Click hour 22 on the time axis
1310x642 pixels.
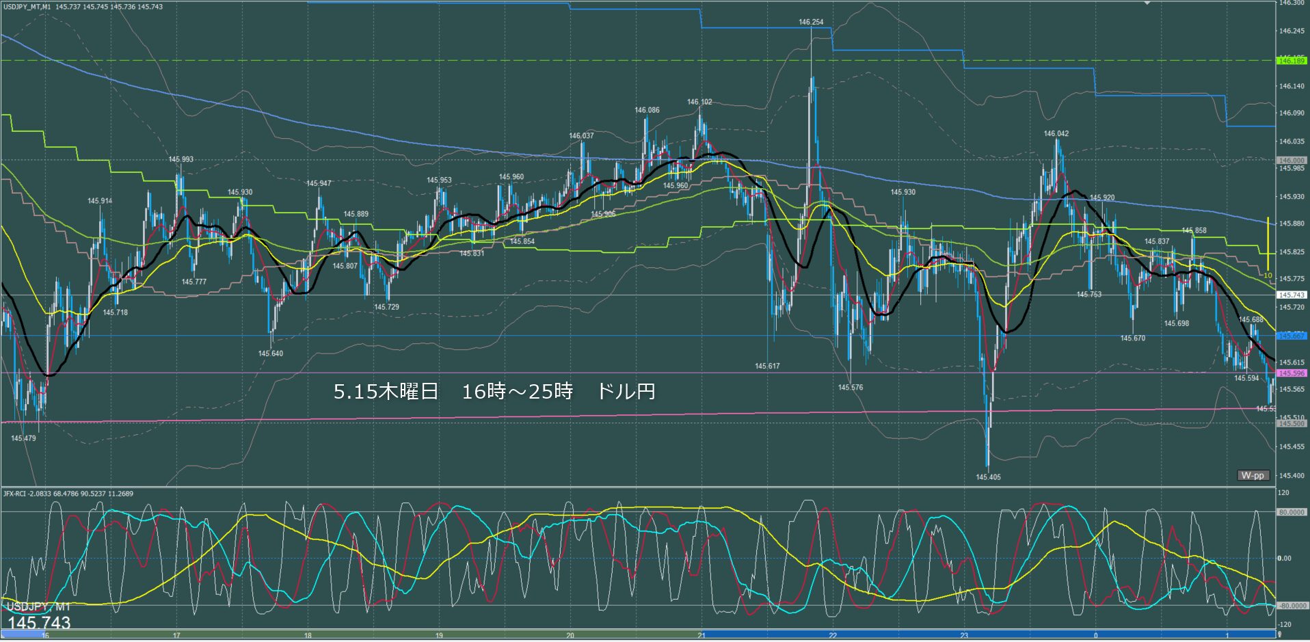(x=833, y=636)
